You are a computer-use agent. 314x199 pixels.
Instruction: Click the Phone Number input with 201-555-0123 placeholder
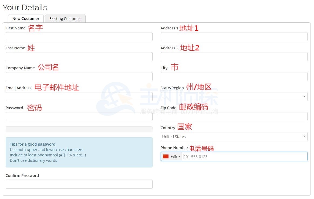tap(245, 156)
